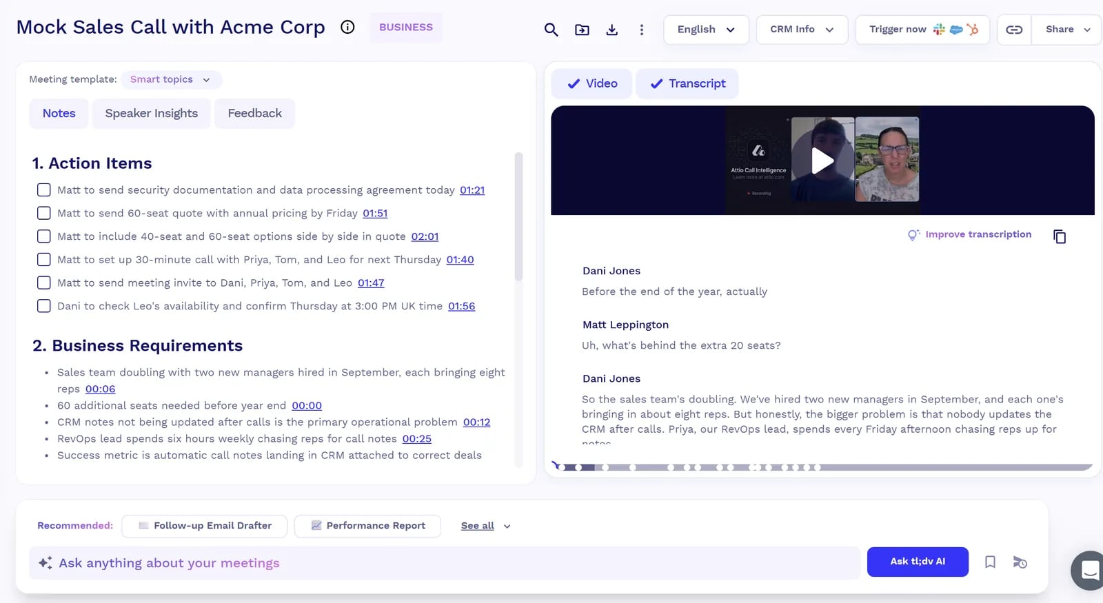Viewport: 1103px width, 603px height.
Task: Check the 60-seat quote by Friday item
Action: 44,214
